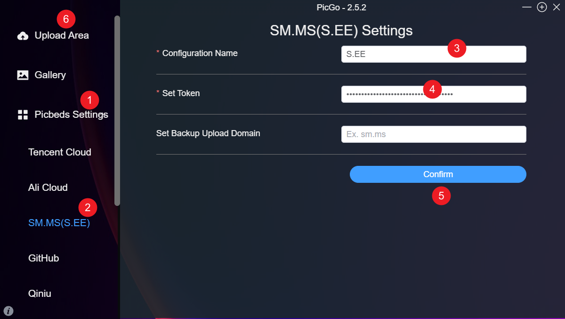This screenshot has width=565, height=319.
Task: Click the info icon at bottom left
Action: [x=8, y=311]
